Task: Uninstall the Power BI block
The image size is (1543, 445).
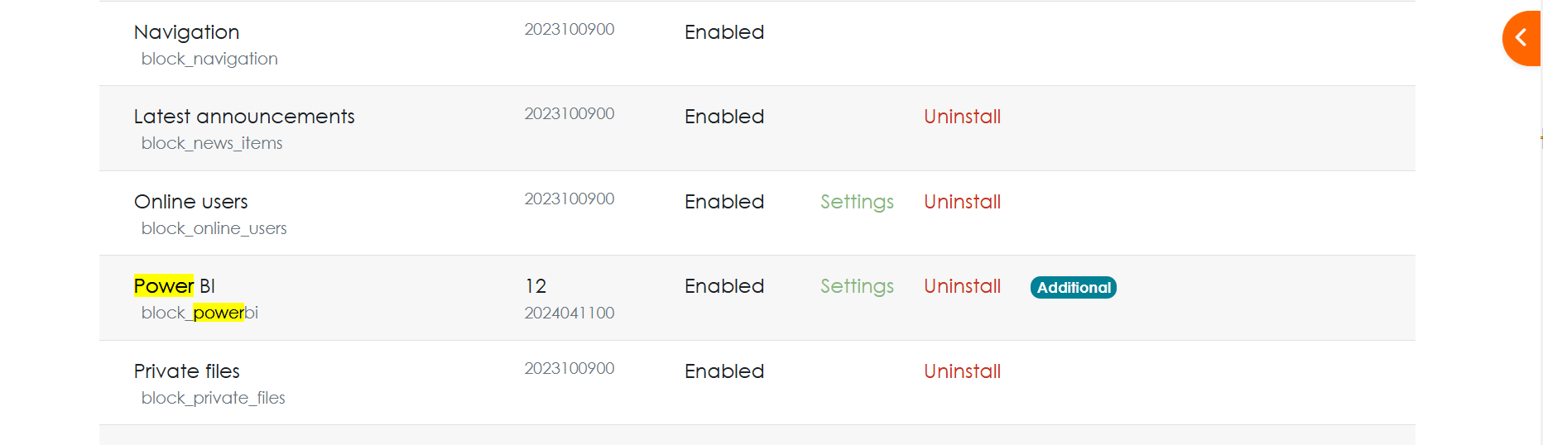Action: 962,286
